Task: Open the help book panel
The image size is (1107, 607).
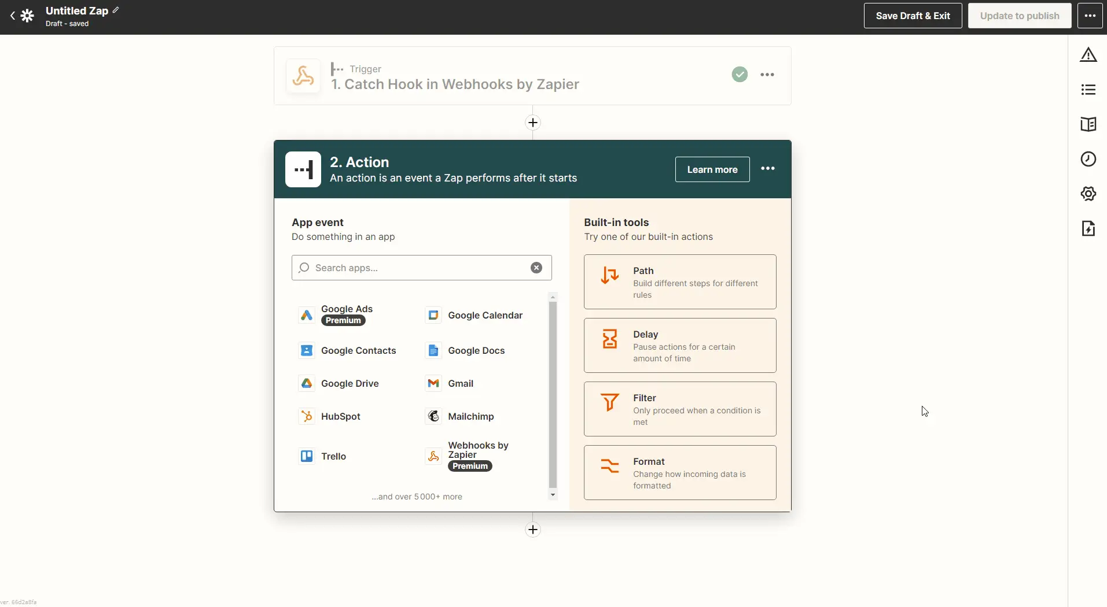Action: click(1088, 124)
